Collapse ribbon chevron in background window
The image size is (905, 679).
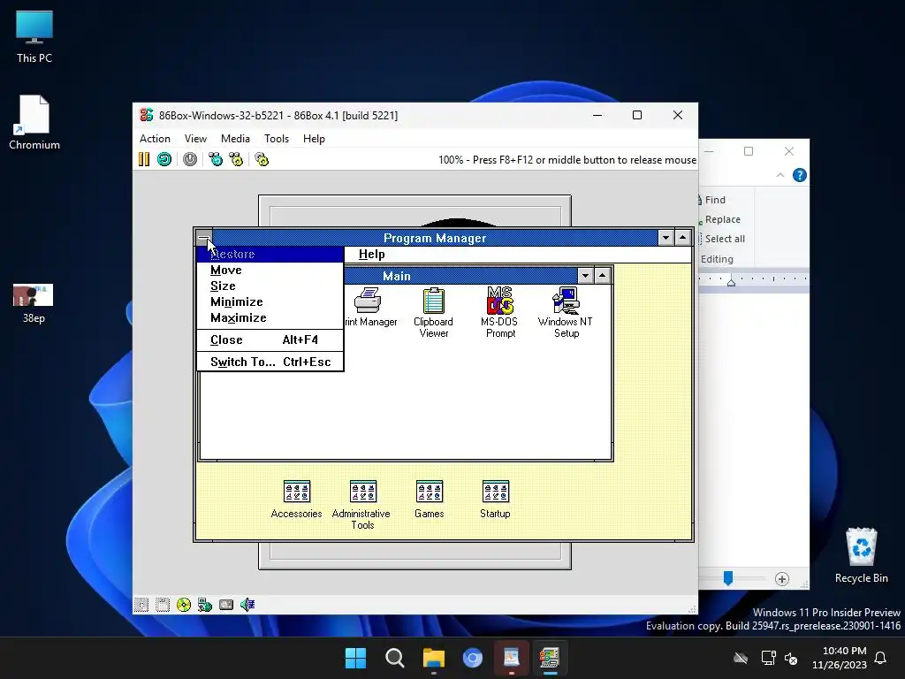(x=780, y=175)
